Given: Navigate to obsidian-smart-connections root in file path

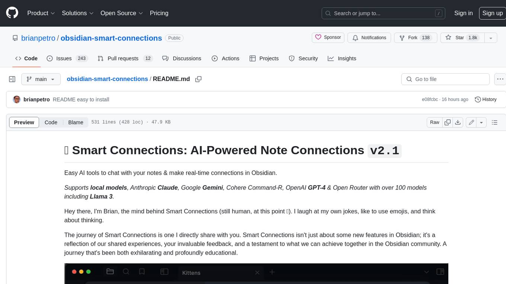Looking at the screenshot, I should click(x=107, y=79).
